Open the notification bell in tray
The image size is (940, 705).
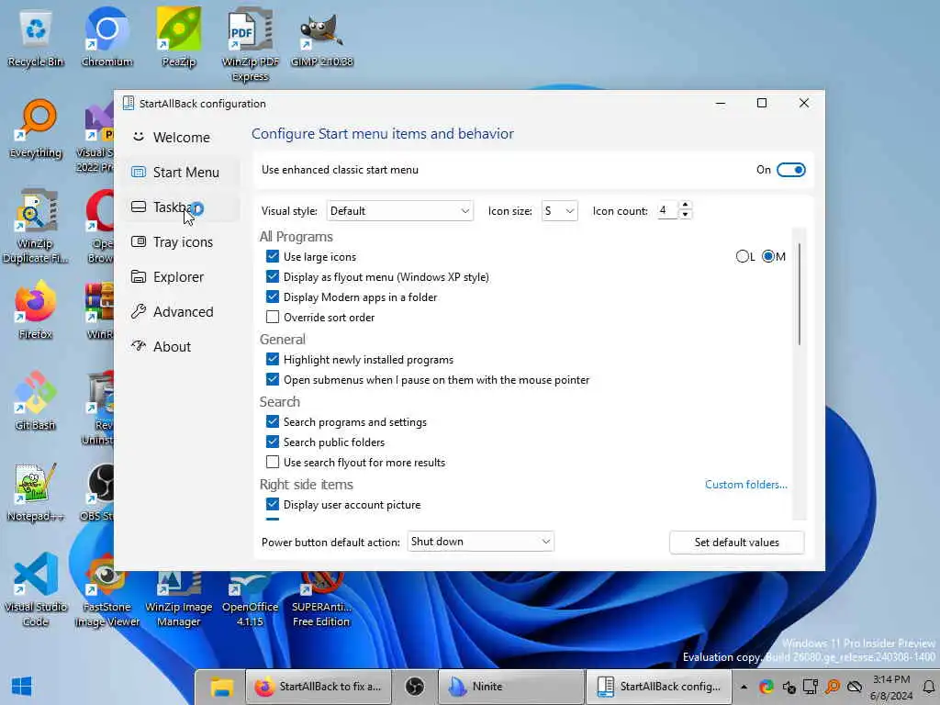929,687
